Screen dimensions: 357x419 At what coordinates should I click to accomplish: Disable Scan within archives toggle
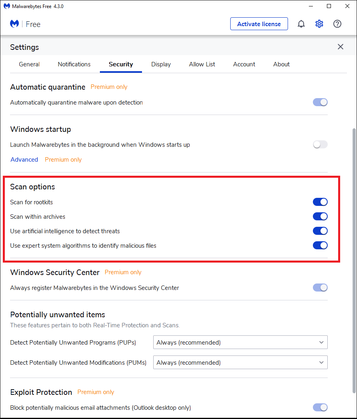tap(320, 216)
